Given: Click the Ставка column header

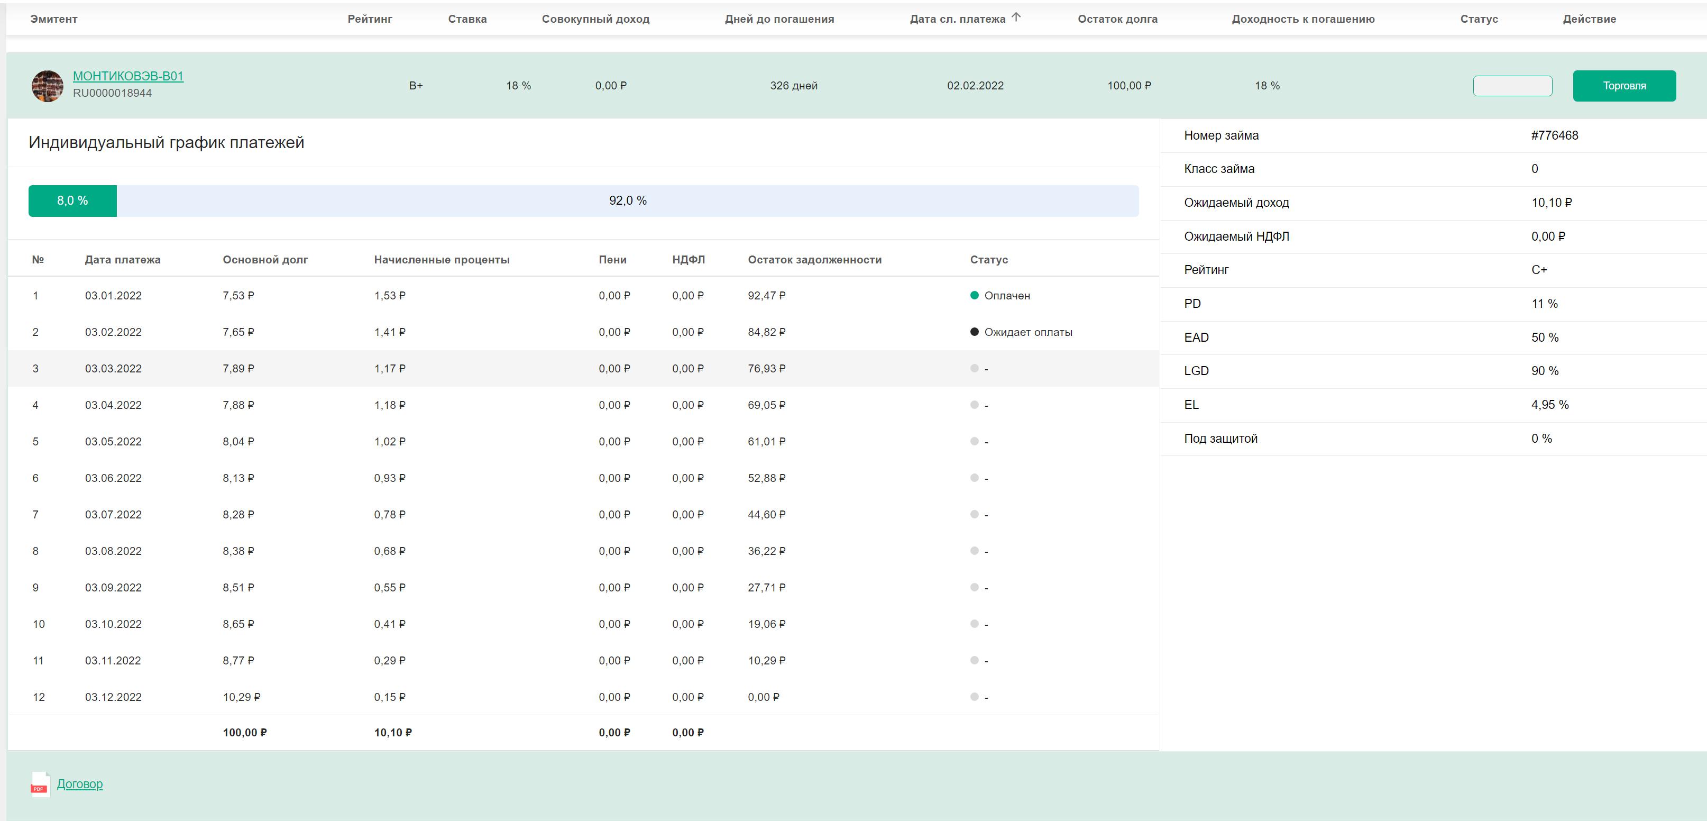Looking at the screenshot, I should point(467,19).
